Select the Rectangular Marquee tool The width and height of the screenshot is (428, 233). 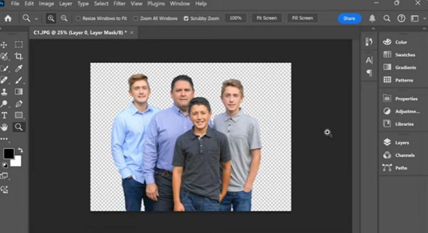pos(19,44)
